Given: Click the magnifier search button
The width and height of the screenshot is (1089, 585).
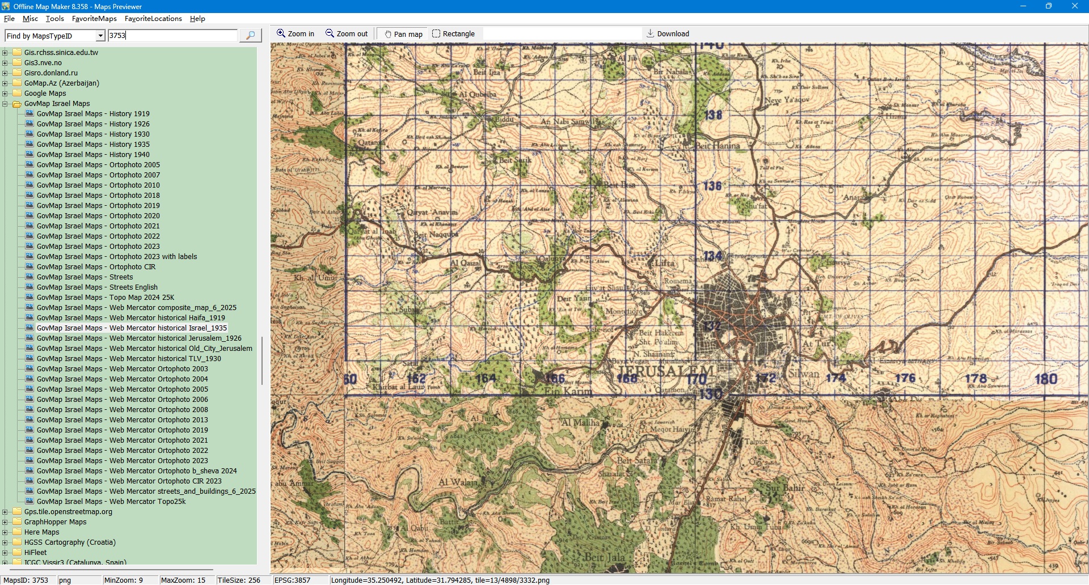Looking at the screenshot, I should point(250,35).
